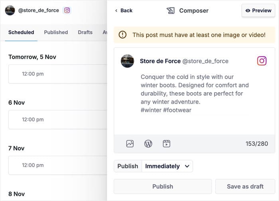
Task: Open the Immediately publish timing dropdown
Action: [x=167, y=166]
